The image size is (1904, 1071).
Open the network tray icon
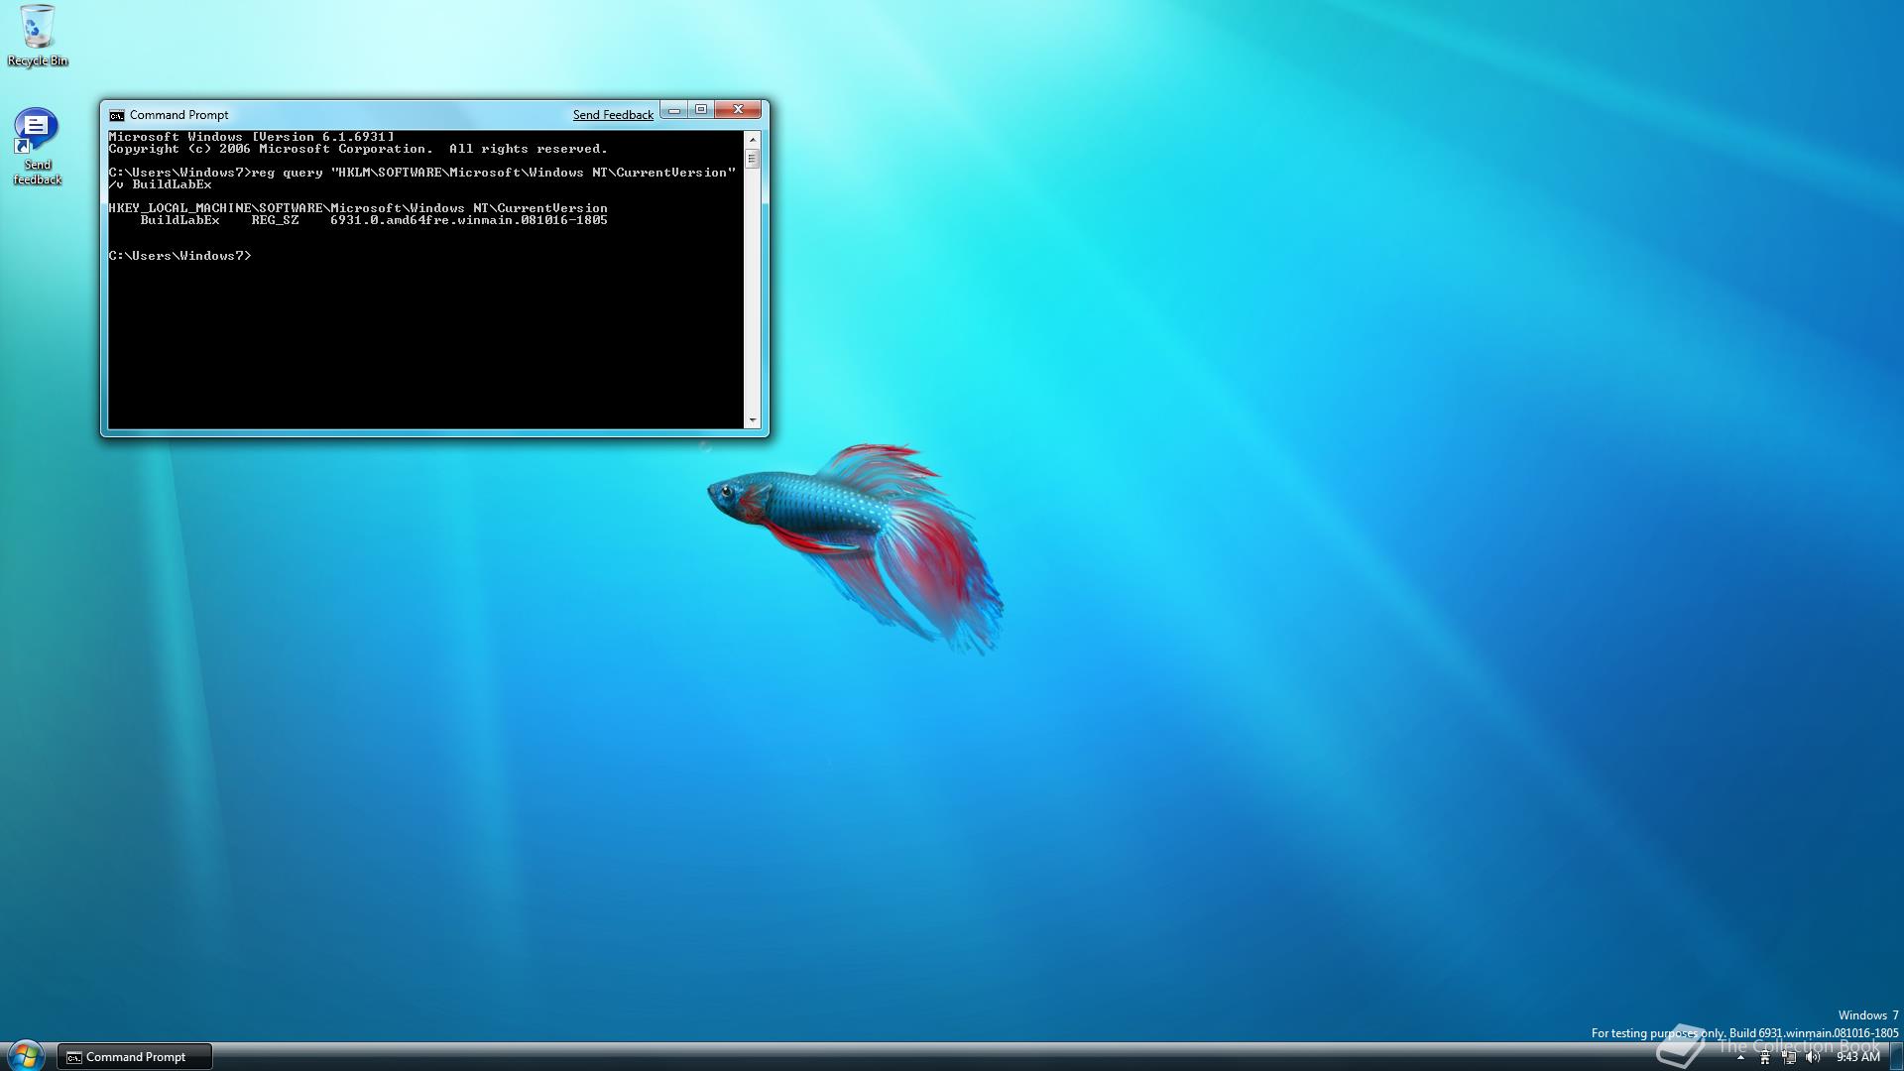1789,1058
